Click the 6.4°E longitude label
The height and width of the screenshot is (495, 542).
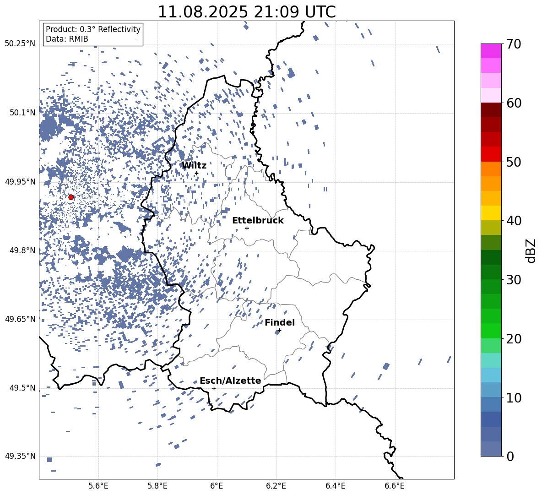coord(335,486)
